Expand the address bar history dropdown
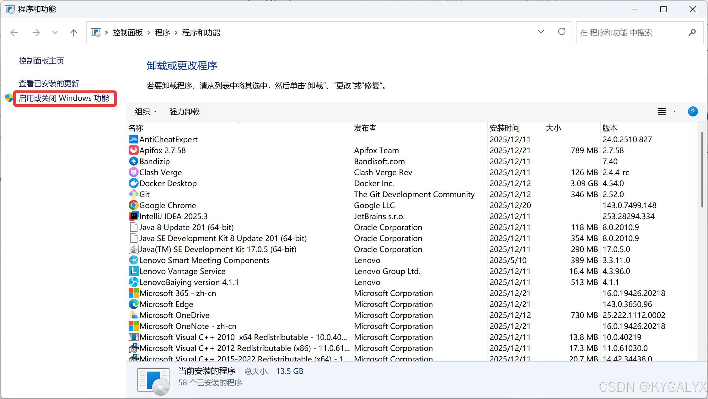 (x=541, y=32)
